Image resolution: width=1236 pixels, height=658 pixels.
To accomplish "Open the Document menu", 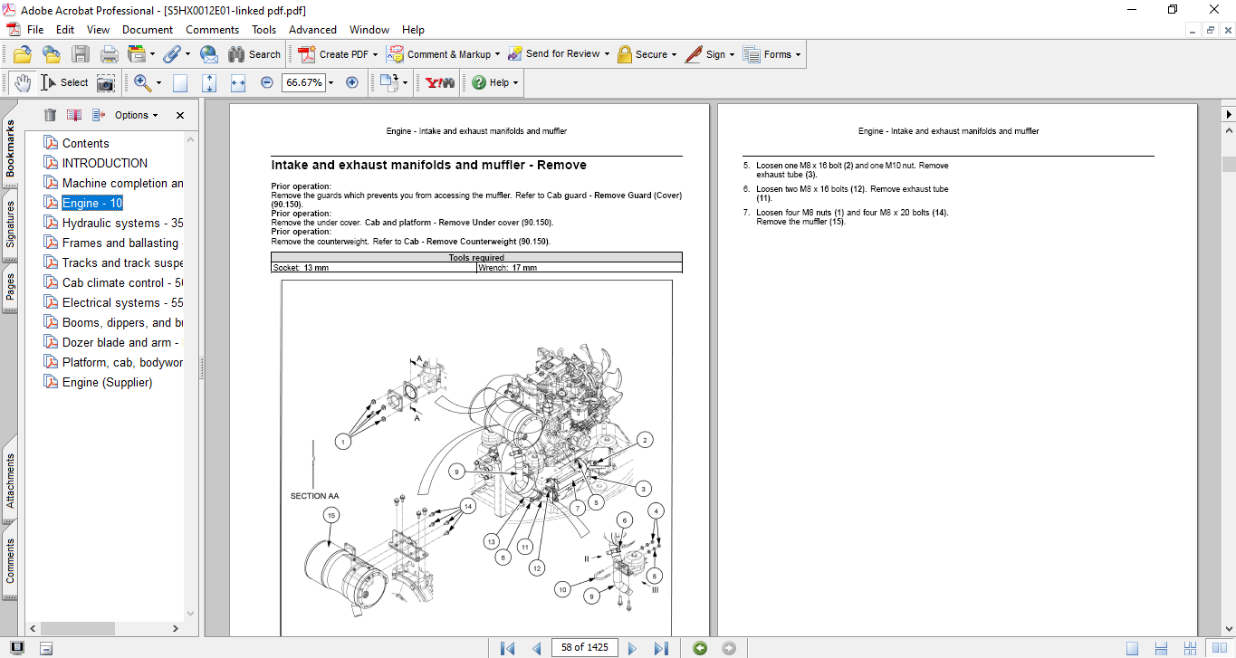I will point(148,30).
